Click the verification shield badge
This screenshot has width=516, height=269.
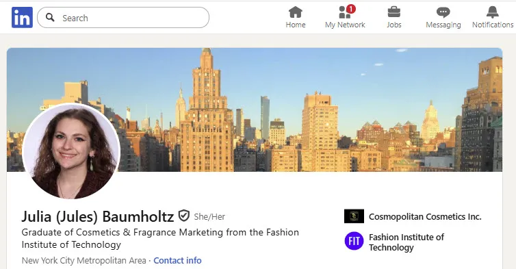[184, 216]
